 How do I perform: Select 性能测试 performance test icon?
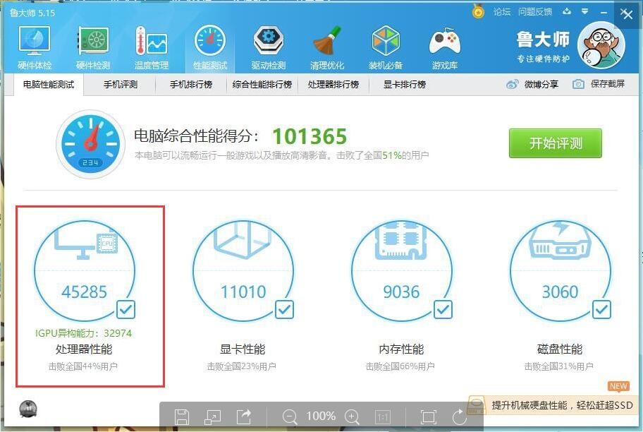210,47
